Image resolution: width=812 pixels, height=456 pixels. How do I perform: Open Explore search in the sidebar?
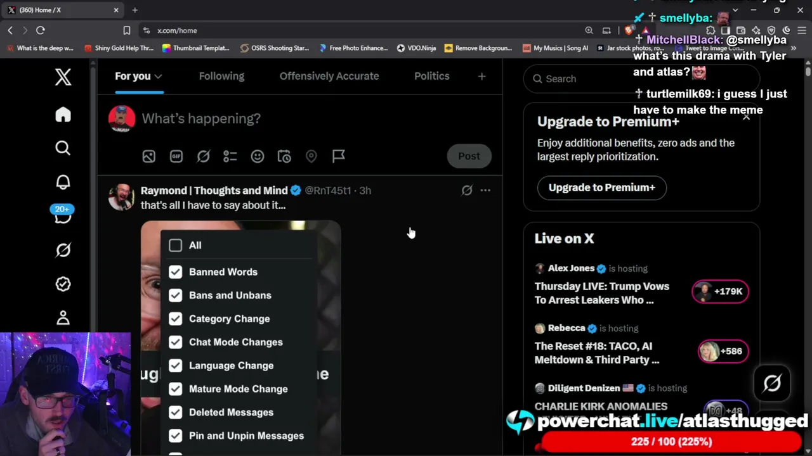click(63, 148)
